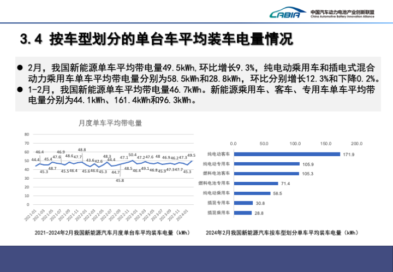The width and height of the screenshot is (393, 272).
Task: Click the 纯电动专用车 bar valued 105.9
Action: [266, 164]
